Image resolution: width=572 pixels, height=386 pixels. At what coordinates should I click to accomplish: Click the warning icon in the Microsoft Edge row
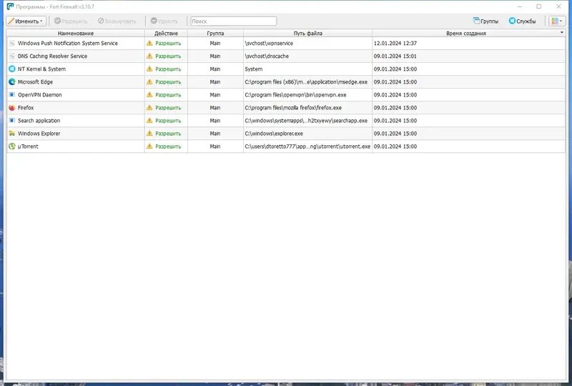(149, 81)
